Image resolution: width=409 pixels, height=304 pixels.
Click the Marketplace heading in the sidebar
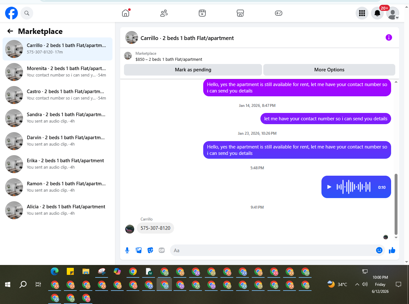pos(40,31)
